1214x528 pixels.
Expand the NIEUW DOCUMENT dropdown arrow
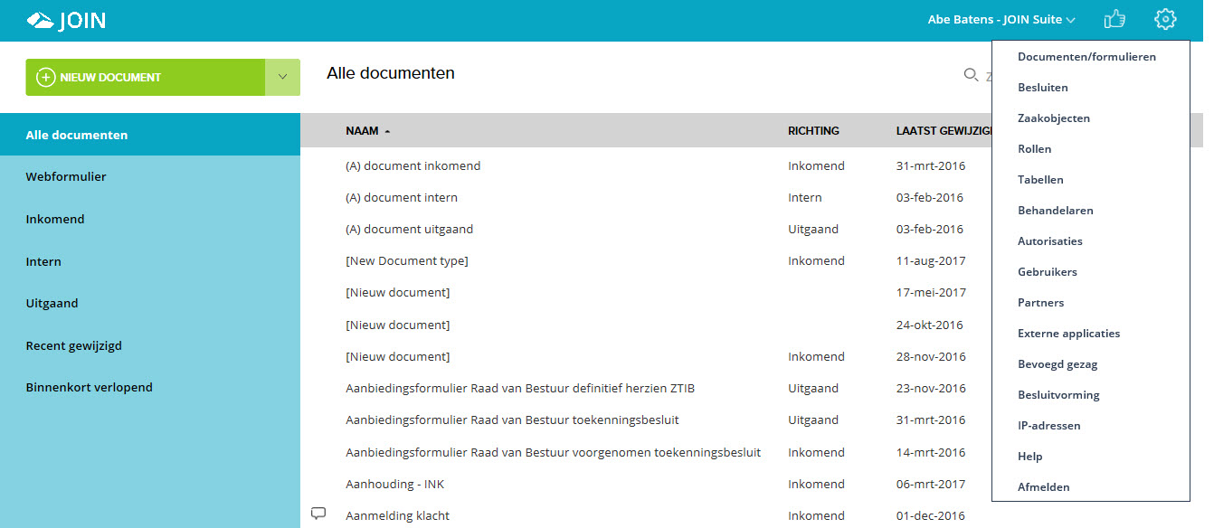click(281, 77)
